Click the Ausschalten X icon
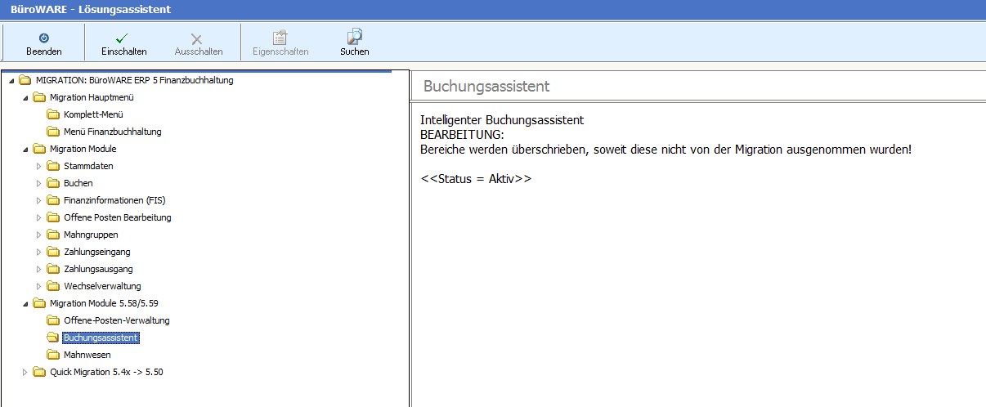The height and width of the screenshot is (407, 986). (x=197, y=38)
